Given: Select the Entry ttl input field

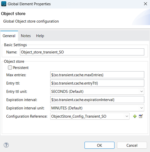Looking at the screenshot, I should point(97,83).
